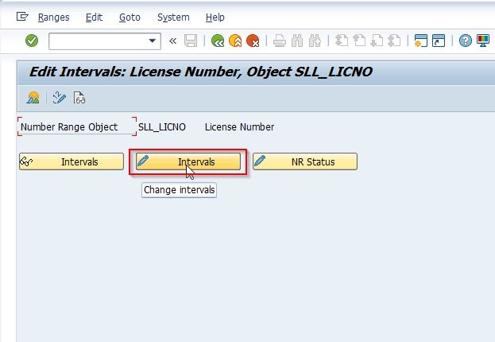Click the NR Status button

[305, 161]
